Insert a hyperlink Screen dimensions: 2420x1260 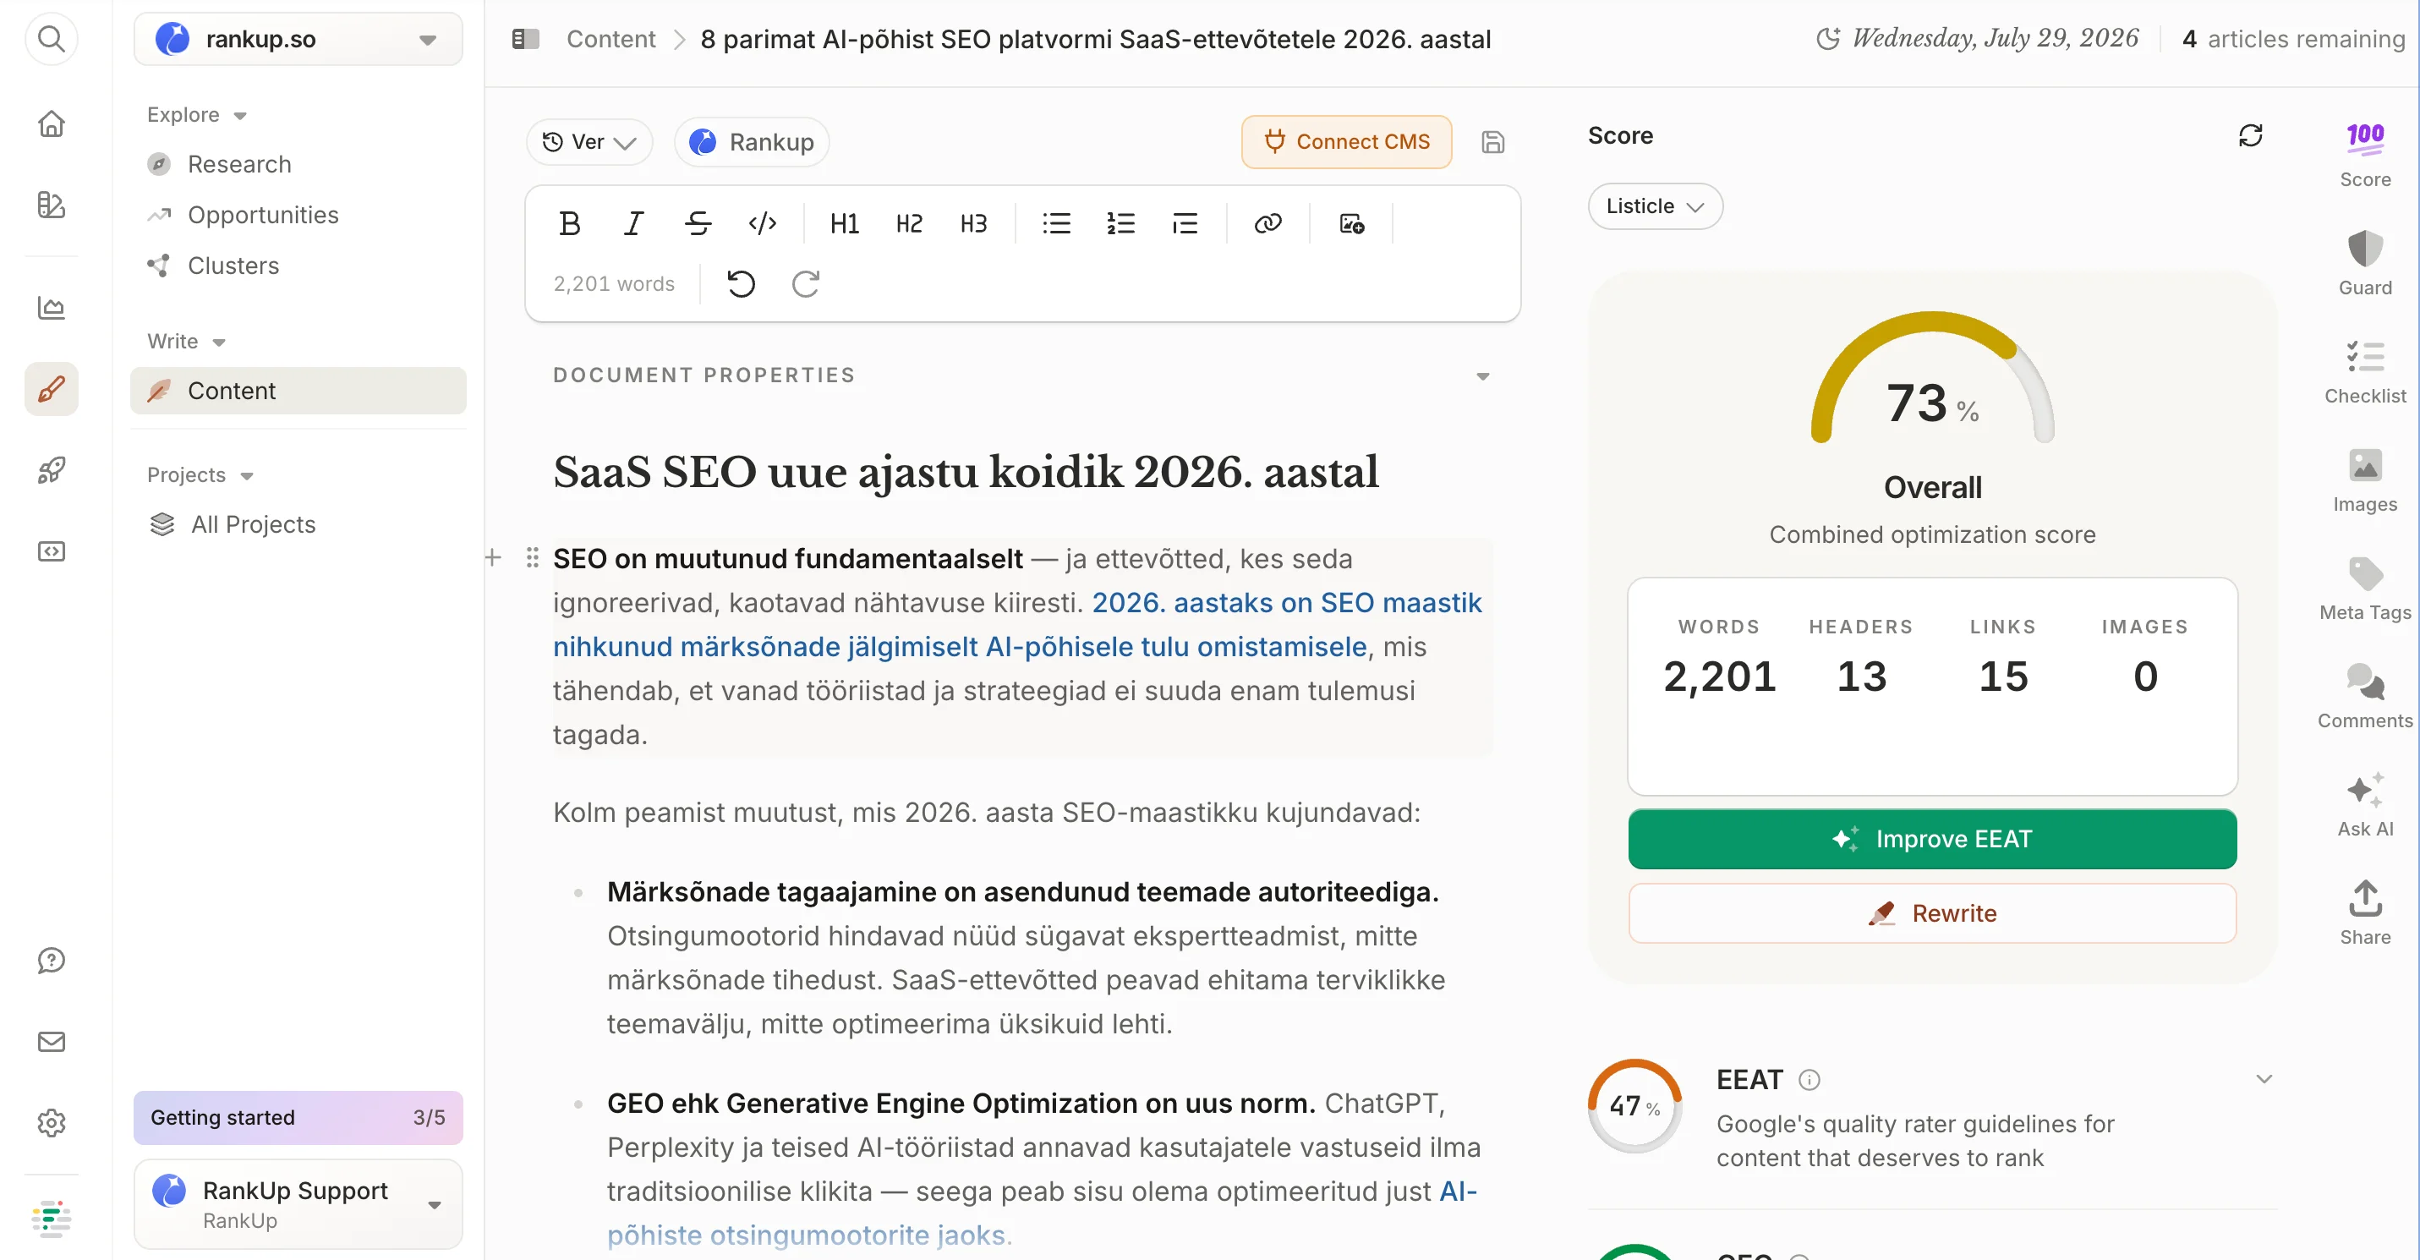[x=1267, y=223]
